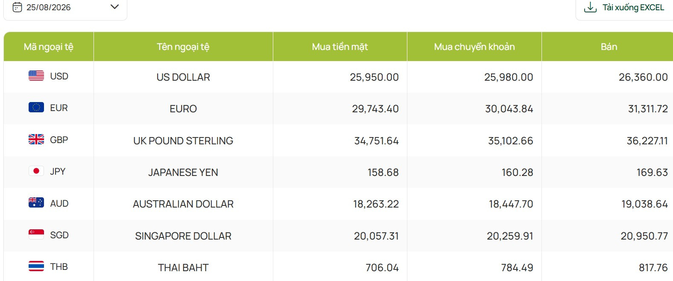Click the calendar icon beside the date
Screen dimensions: 673x281
[17, 7]
